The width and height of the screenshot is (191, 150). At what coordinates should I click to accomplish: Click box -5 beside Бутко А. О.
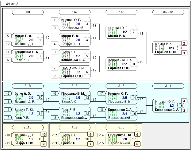(x=8, y=94)
